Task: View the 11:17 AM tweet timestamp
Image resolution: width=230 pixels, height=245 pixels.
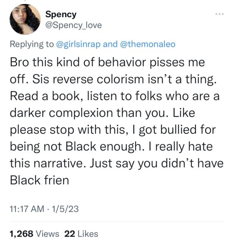Action: coord(27,209)
